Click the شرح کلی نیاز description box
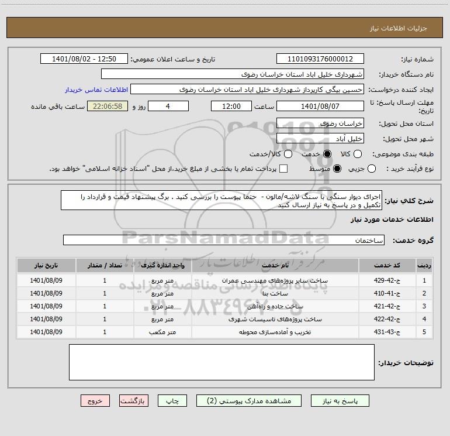Viewport: 450px width, 436px height. pyautogui.click(x=221, y=200)
